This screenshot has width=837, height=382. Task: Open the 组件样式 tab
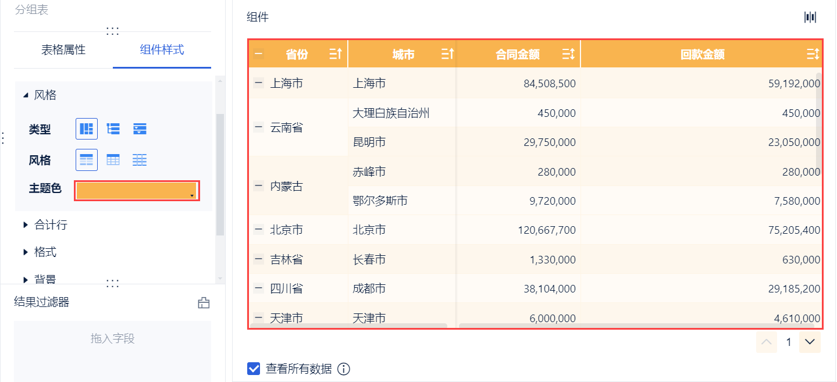[x=162, y=50]
